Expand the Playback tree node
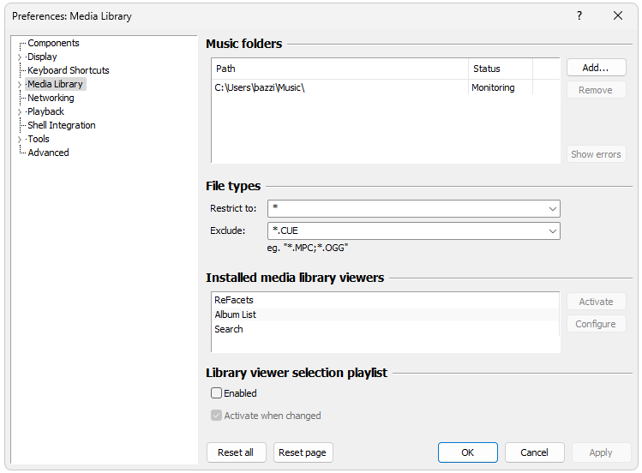642x473 pixels. click(20, 112)
